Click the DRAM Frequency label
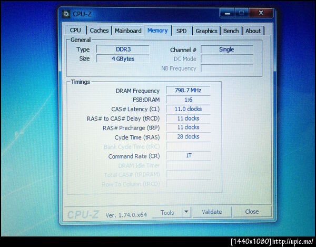 coord(137,91)
